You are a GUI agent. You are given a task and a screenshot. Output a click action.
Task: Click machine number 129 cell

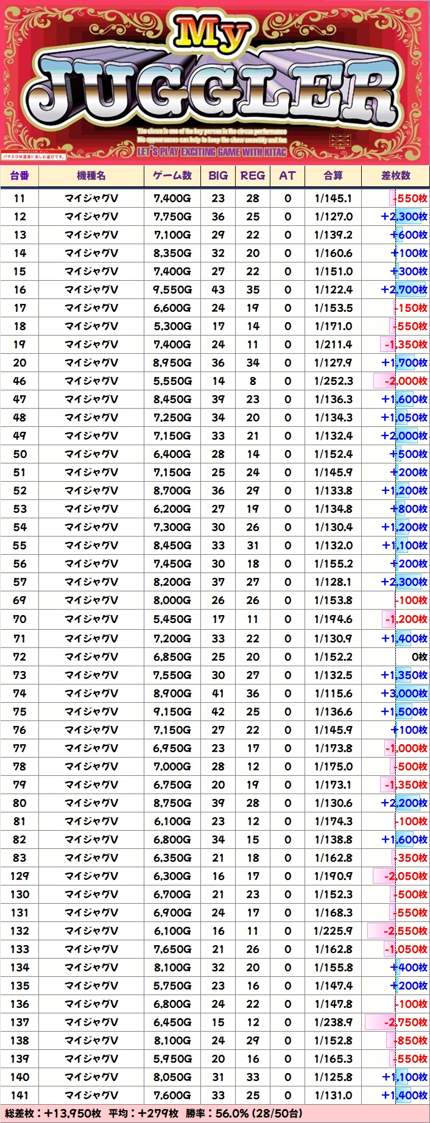click(19, 876)
